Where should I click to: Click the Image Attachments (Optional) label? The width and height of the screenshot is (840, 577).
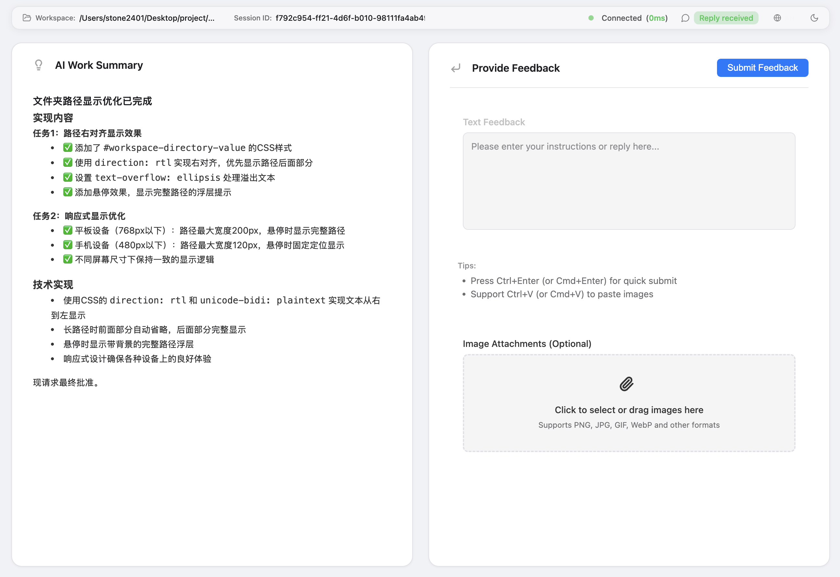pos(526,343)
